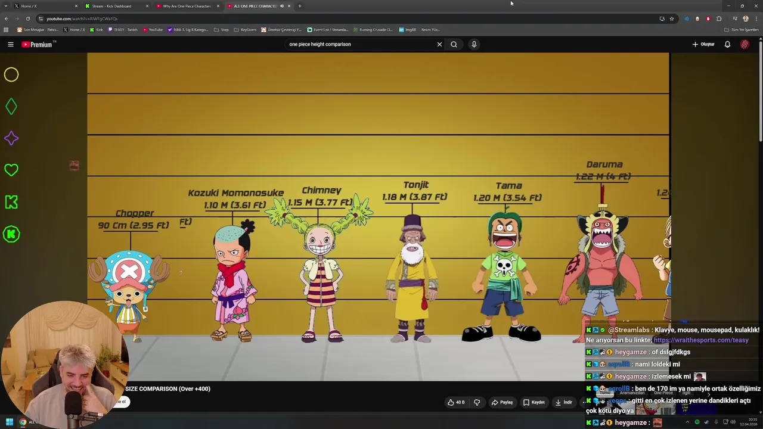Screen dimensions: 763x429
Task: Click the yellow circle overlay icon
Action: [x=11, y=74]
